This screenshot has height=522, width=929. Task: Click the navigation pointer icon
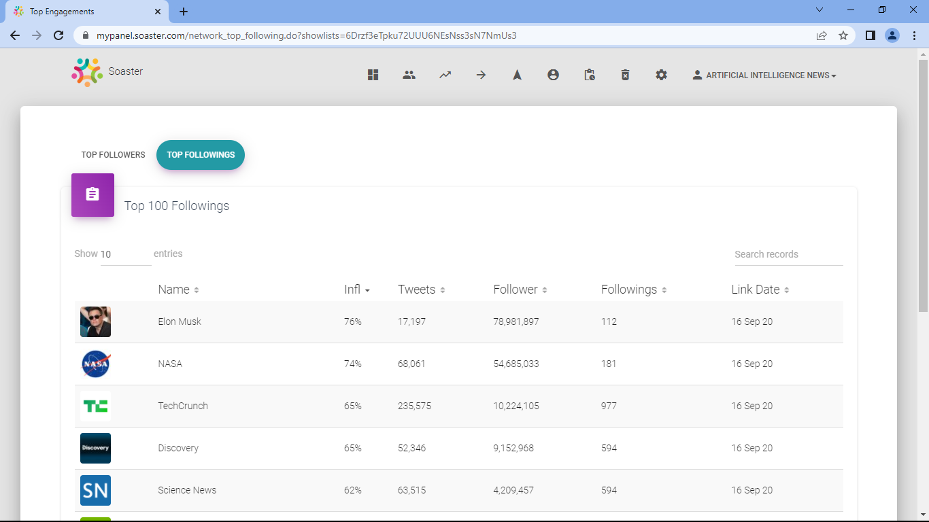[517, 75]
